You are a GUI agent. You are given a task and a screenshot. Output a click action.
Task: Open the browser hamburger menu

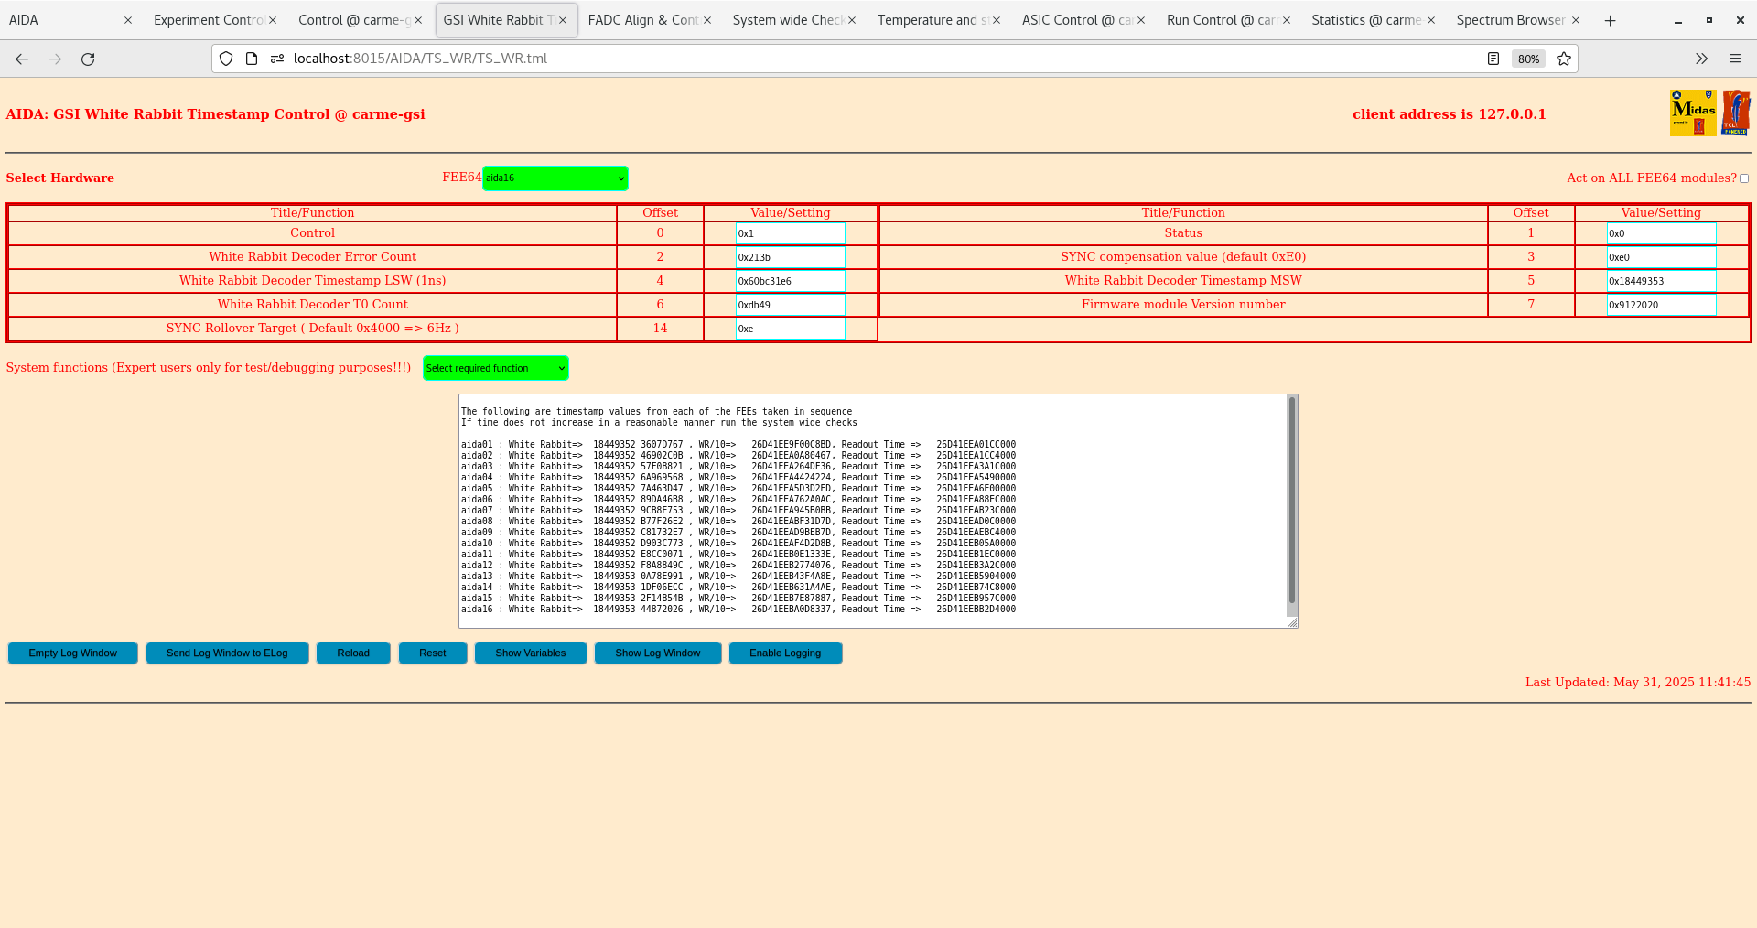[x=1735, y=59]
